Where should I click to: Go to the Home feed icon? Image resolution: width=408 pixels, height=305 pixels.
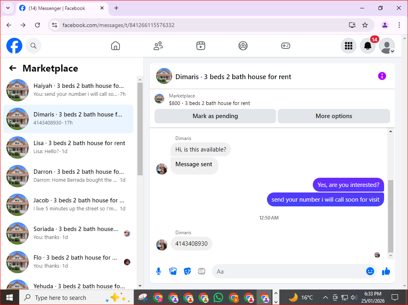(116, 46)
